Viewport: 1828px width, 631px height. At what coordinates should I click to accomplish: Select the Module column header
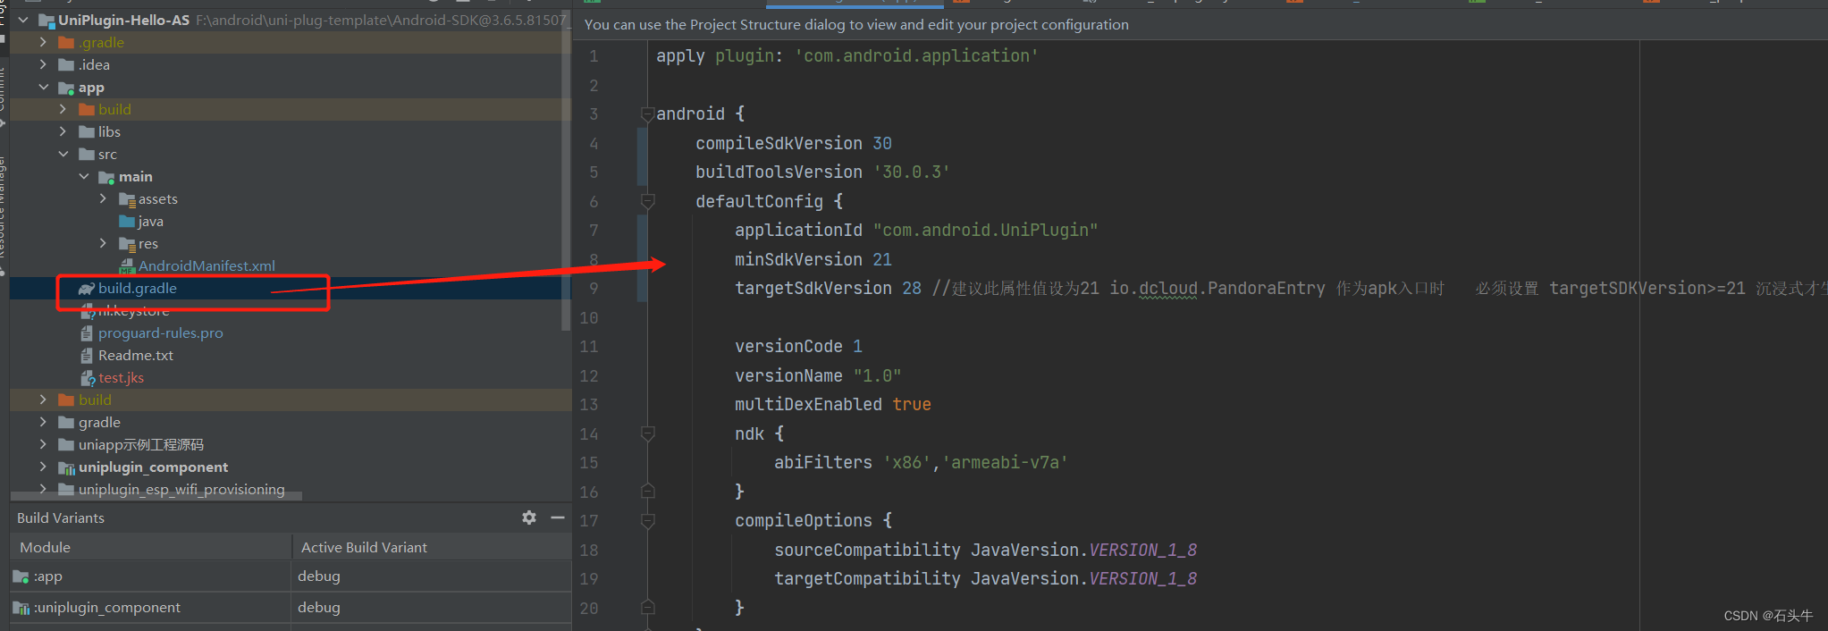coord(150,547)
